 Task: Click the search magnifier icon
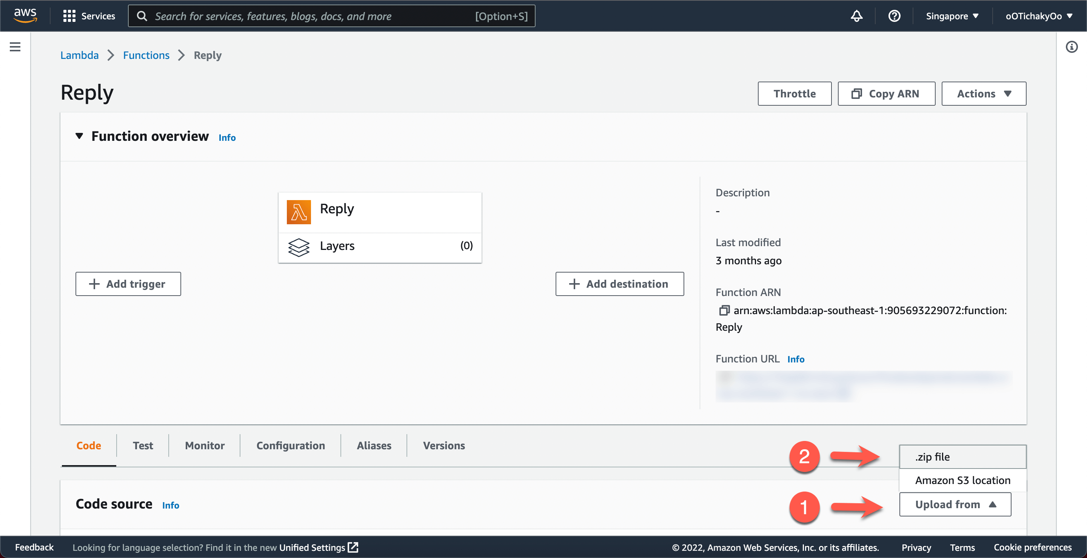142,15
